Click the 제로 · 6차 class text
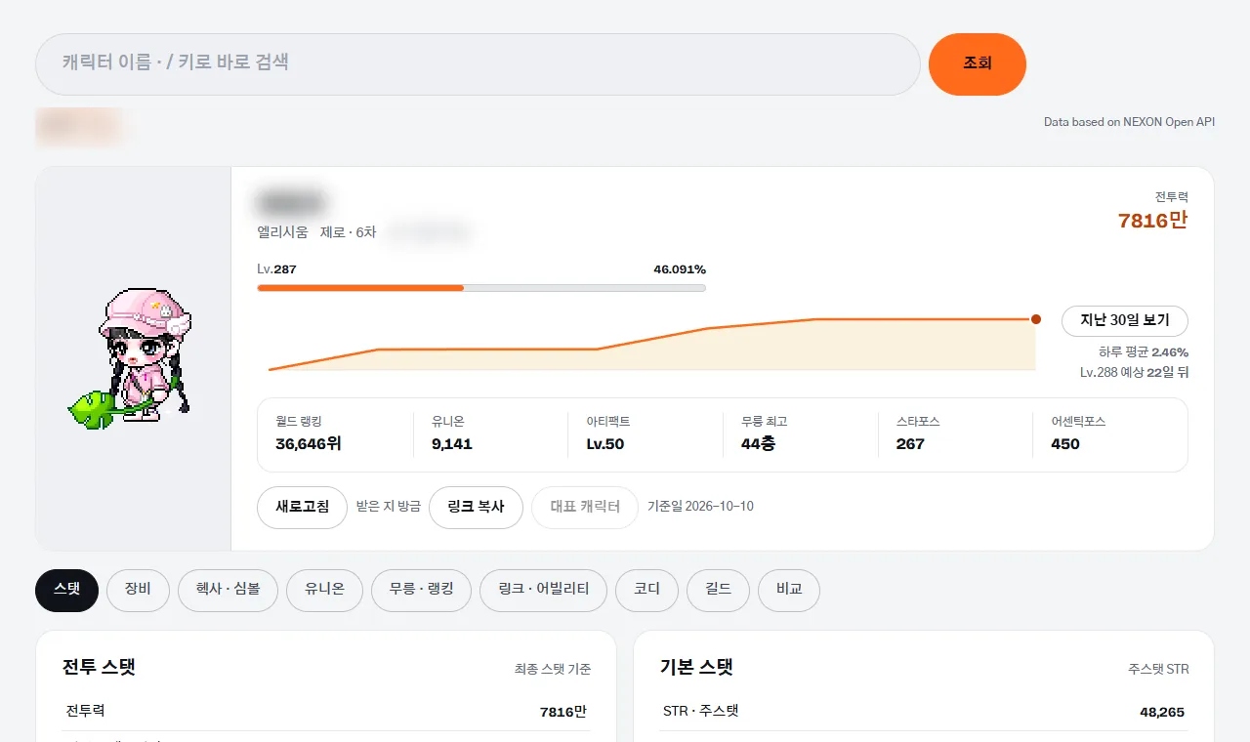This screenshot has width=1250, height=742. pos(348,232)
